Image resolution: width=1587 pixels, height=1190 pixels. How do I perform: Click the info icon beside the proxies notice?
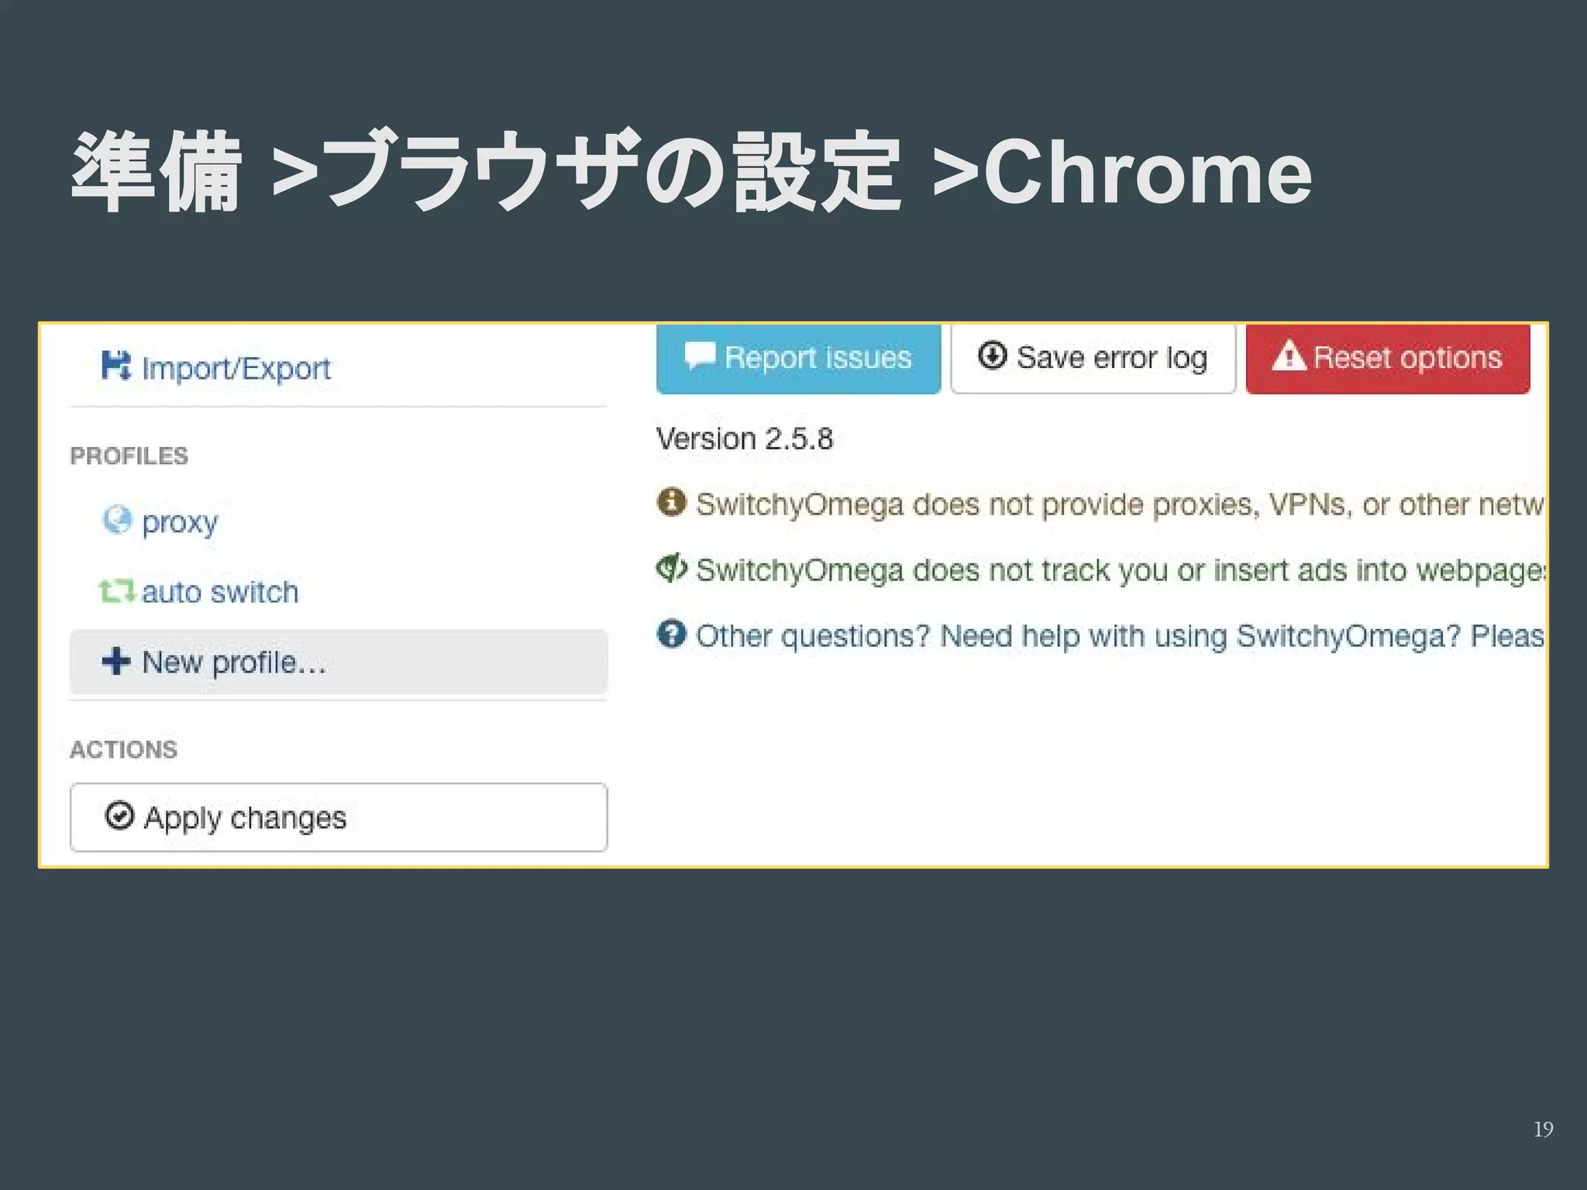click(x=671, y=502)
